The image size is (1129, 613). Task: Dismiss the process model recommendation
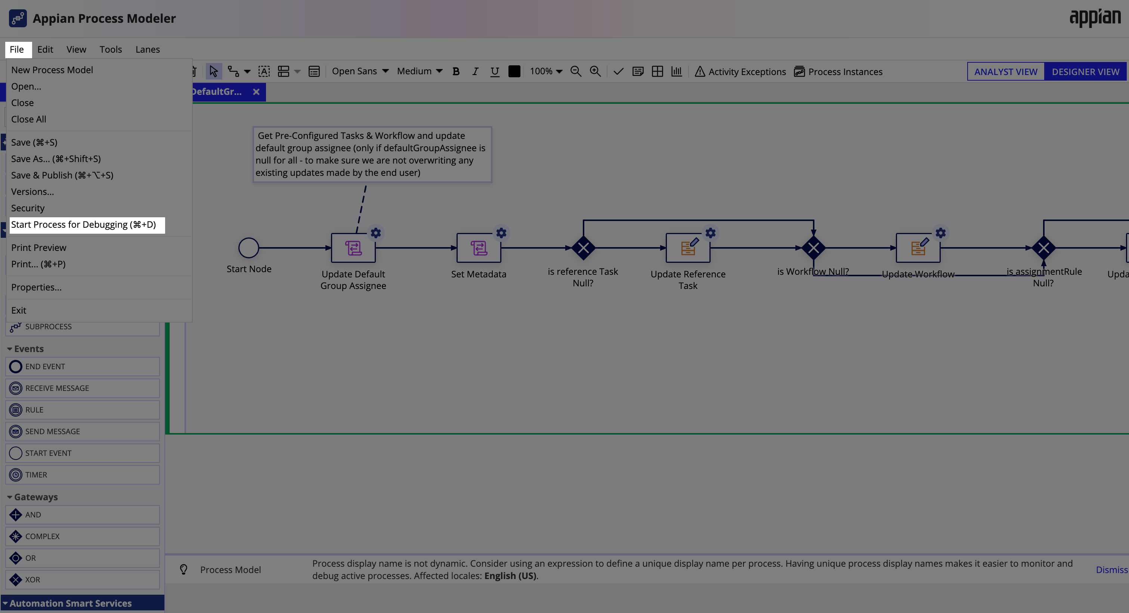(x=1111, y=570)
